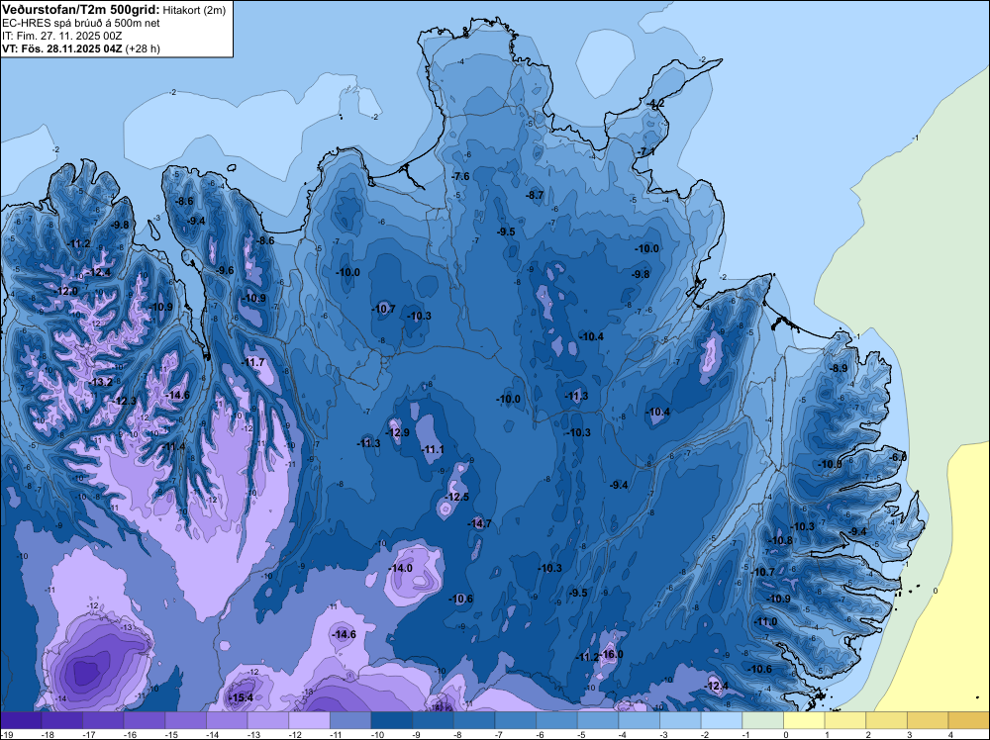Select the -12.3 temperature value
The height and width of the screenshot is (740, 990).
point(124,402)
